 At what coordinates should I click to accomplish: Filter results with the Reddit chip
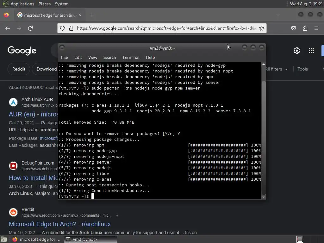19,69
